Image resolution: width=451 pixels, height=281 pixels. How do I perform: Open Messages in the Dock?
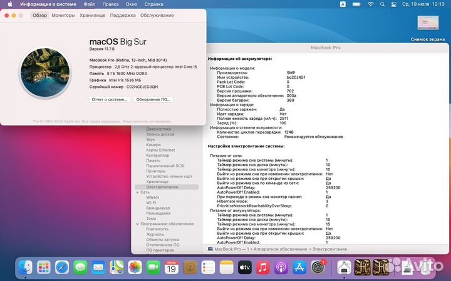80,267
